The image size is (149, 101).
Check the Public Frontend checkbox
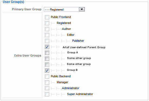click(47, 17)
